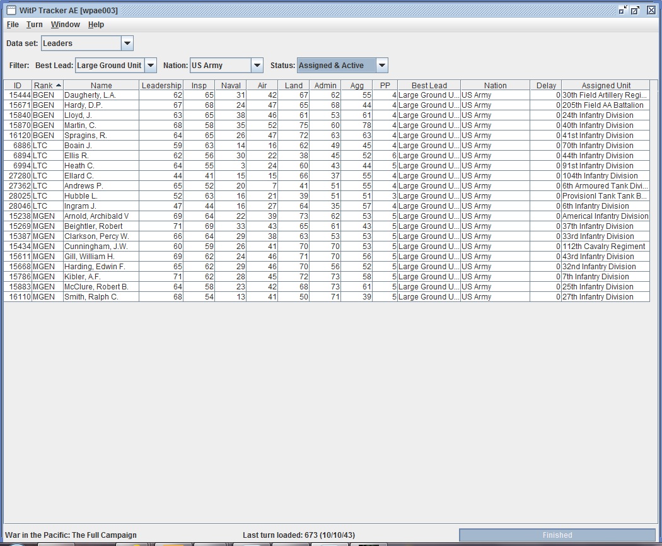Sort by the Nation column header

pos(495,85)
